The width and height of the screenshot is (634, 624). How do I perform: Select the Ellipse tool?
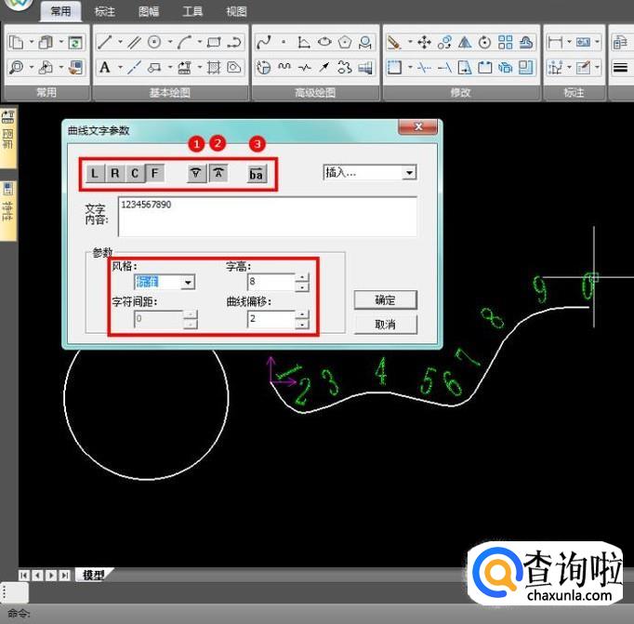(x=324, y=42)
